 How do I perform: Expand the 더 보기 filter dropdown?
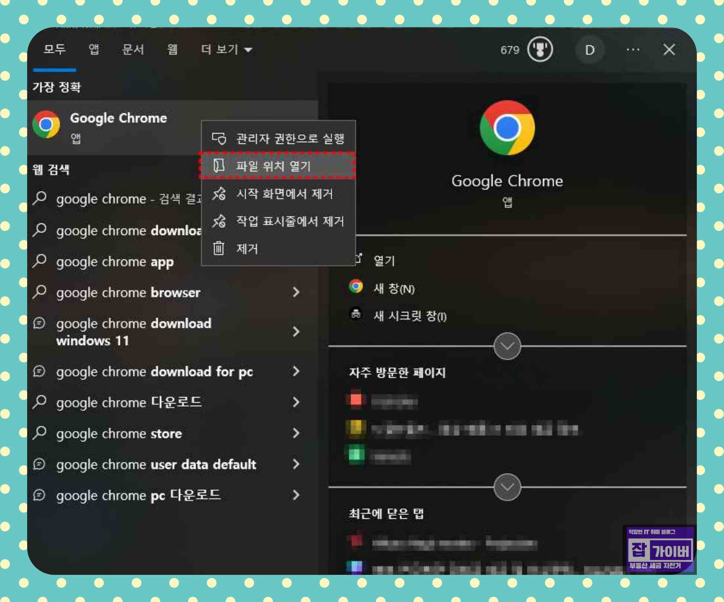pyautogui.click(x=226, y=49)
